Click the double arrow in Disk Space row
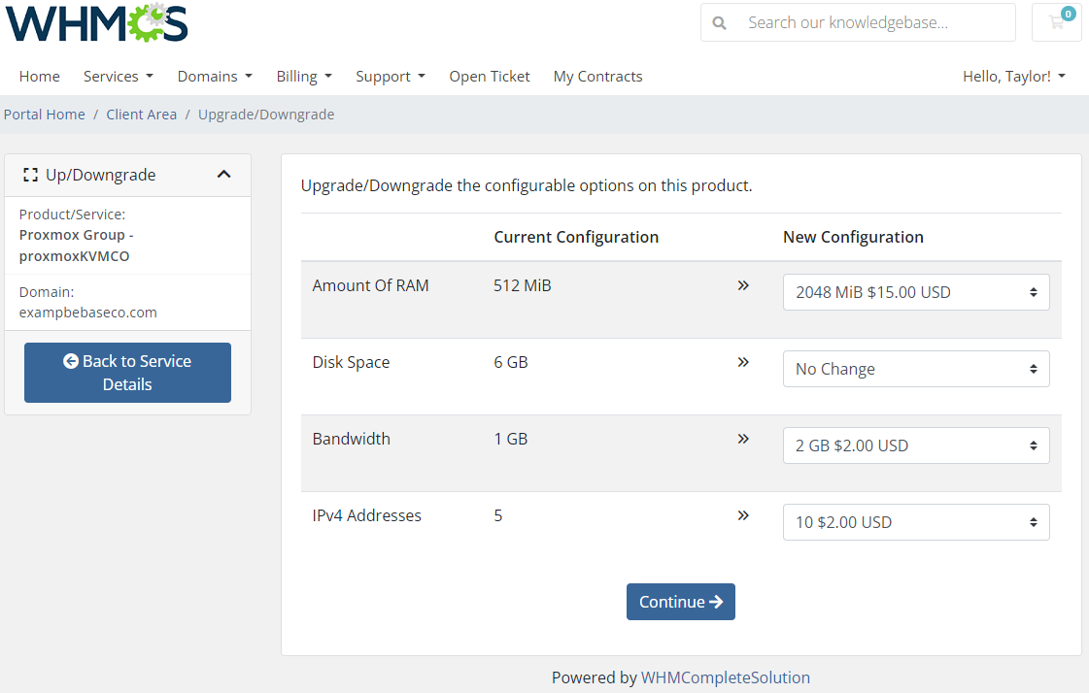1089x693 pixels. coord(743,362)
